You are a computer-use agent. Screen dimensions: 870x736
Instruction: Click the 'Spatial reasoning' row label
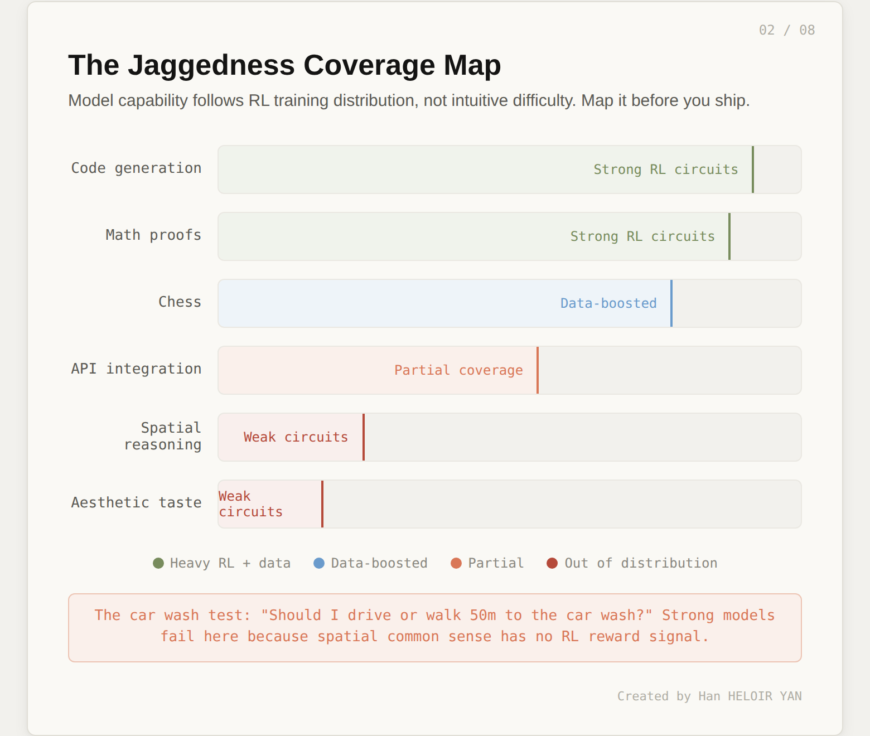162,436
